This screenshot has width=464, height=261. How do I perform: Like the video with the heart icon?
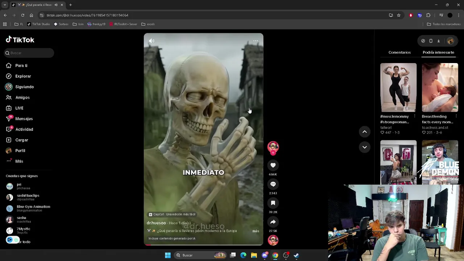point(273,165)
